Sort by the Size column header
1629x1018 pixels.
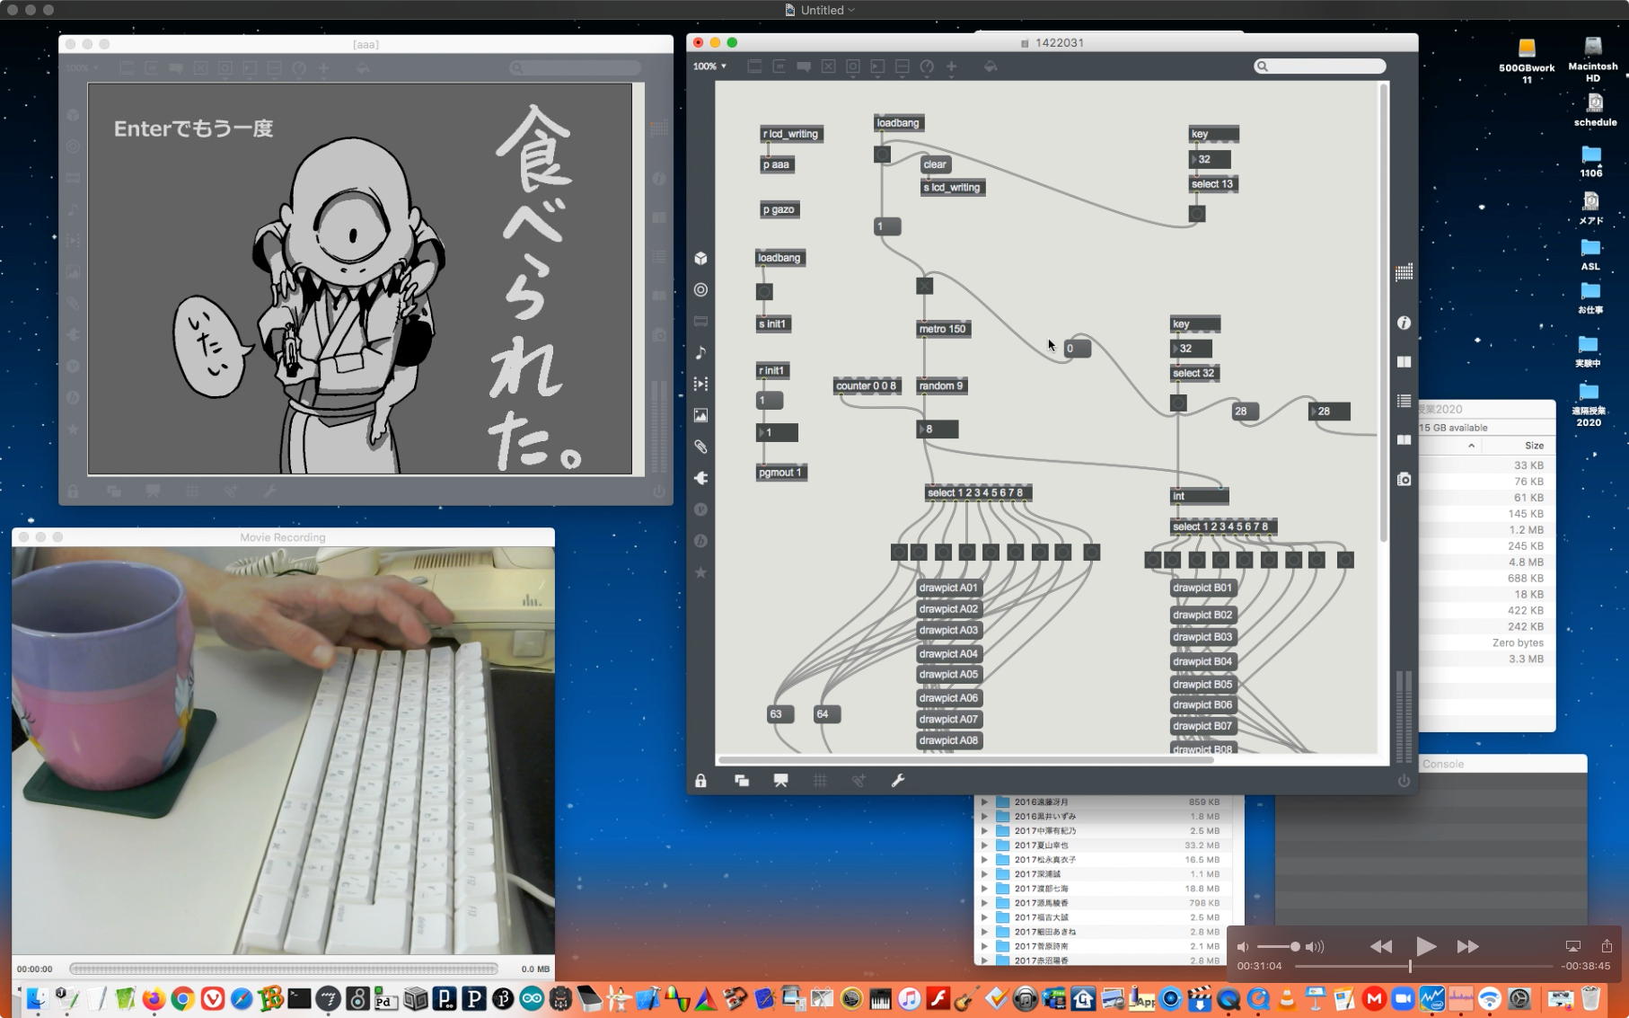point(1534,446)
